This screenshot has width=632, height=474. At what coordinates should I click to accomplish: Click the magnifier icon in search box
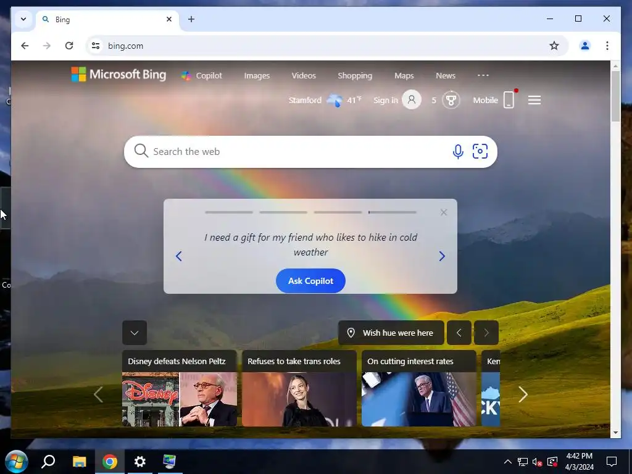pos(141,151)
